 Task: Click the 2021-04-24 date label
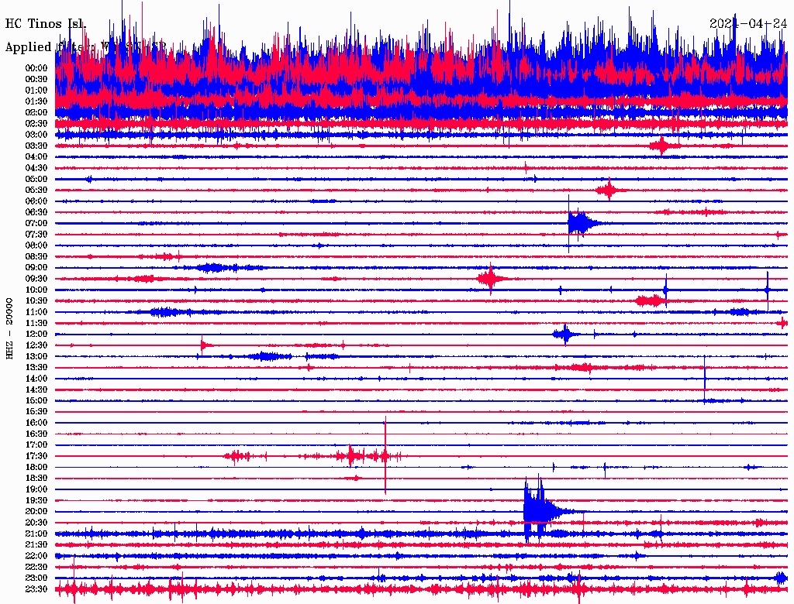pyautogui.click(x=748, y=23)
